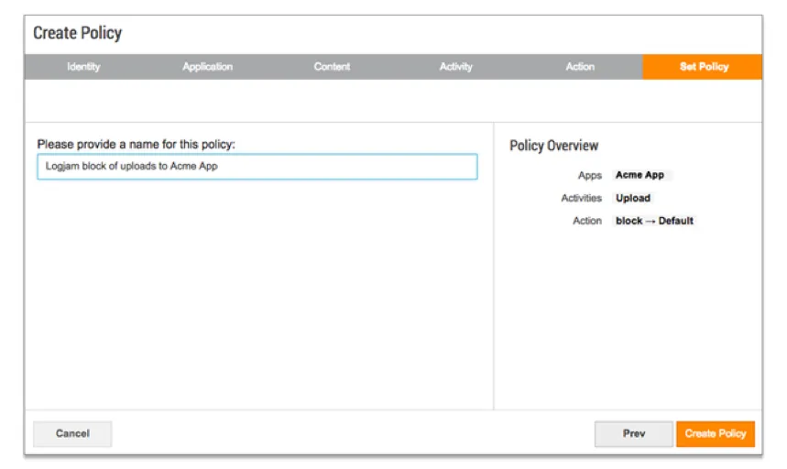Open the Content step tab
Image resolution: width=787 pixels, height=469 pixels.
(x=332, y=67)
